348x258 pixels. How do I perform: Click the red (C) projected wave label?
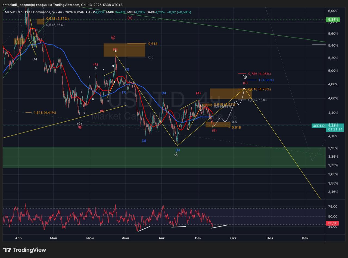tap(245, 83)
